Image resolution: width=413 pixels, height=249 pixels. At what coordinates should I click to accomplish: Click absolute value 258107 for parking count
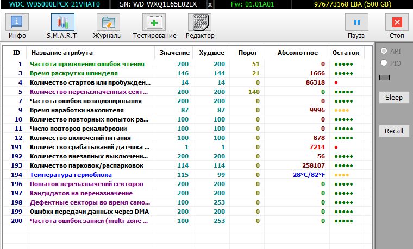click(x=314, y=165)
